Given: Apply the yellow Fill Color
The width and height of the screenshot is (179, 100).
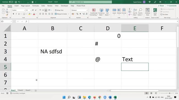Looking at the screenshot, I should click(29, 14).
